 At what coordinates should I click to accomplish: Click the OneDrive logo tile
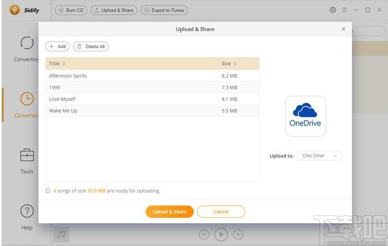coord(306,116)
